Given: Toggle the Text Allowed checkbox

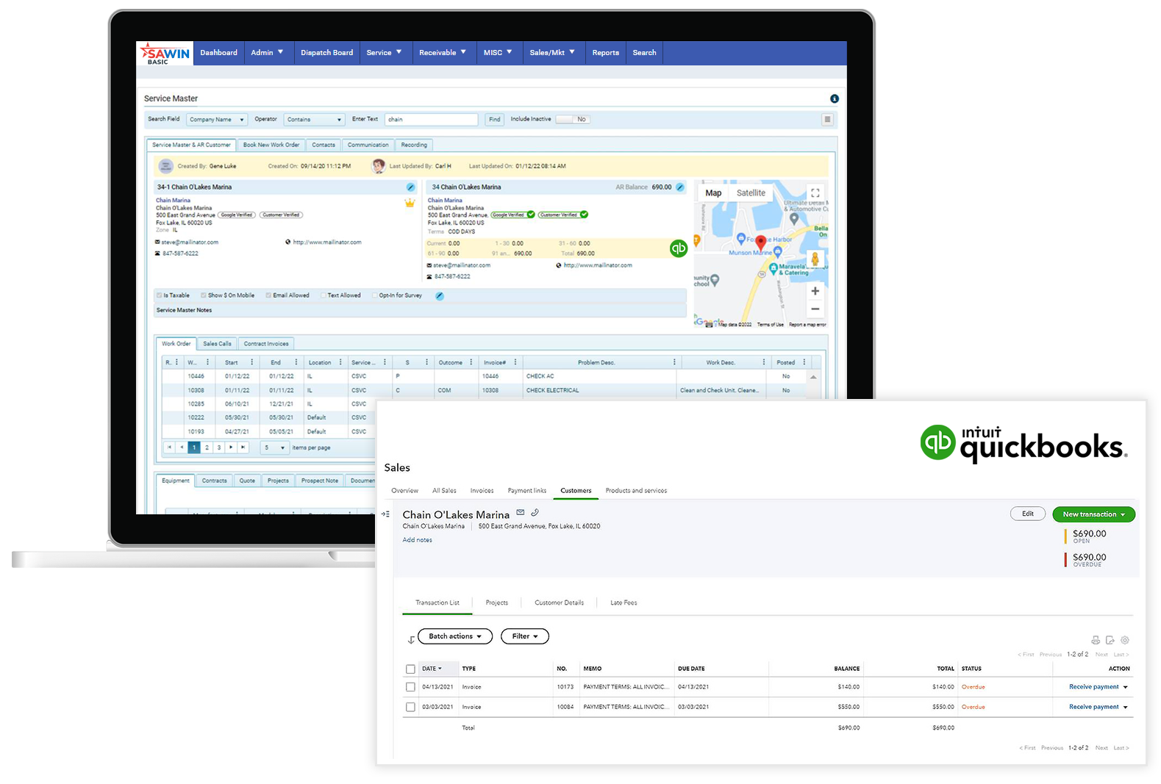Looking at the screenshot, I should [323, 295].
